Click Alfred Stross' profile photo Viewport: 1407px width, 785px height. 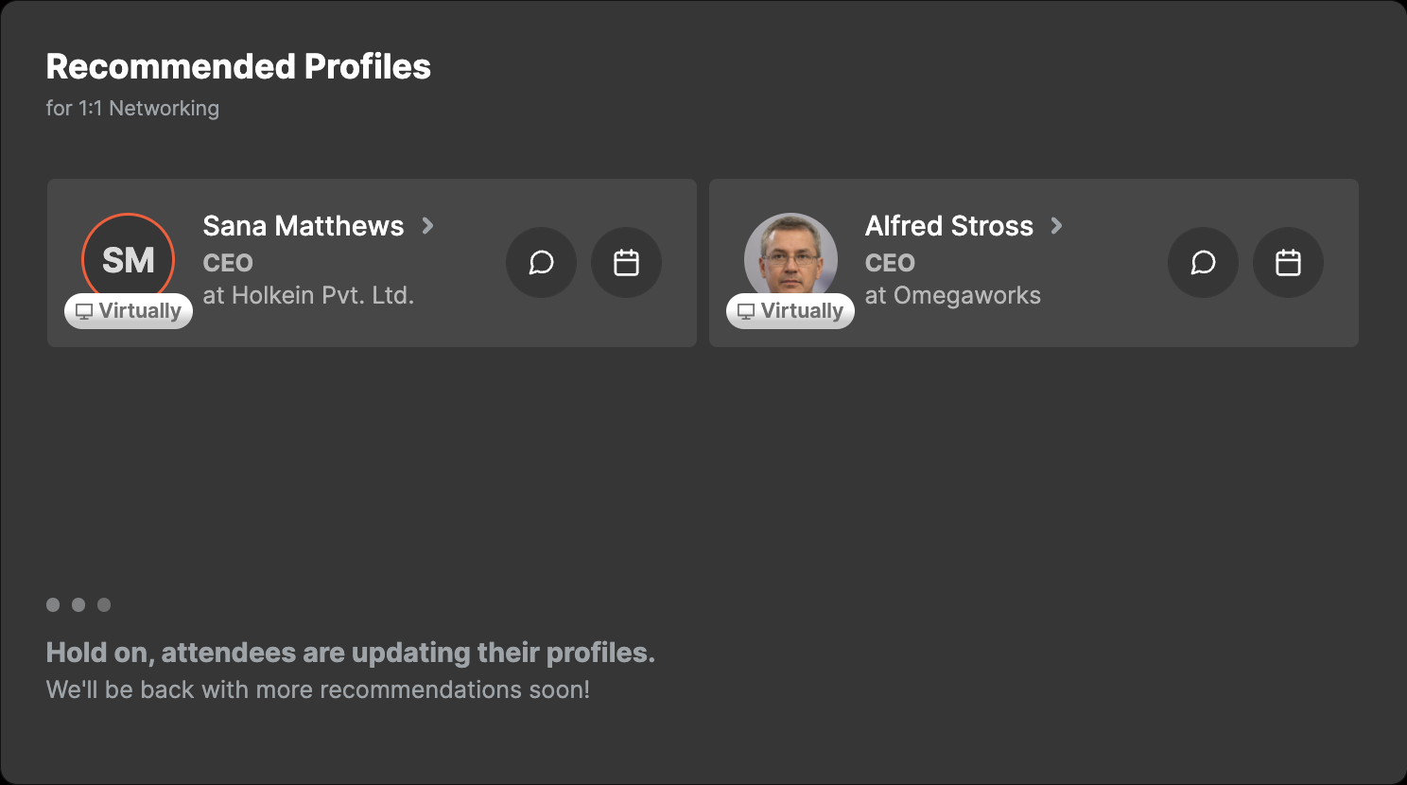(790, 258)
